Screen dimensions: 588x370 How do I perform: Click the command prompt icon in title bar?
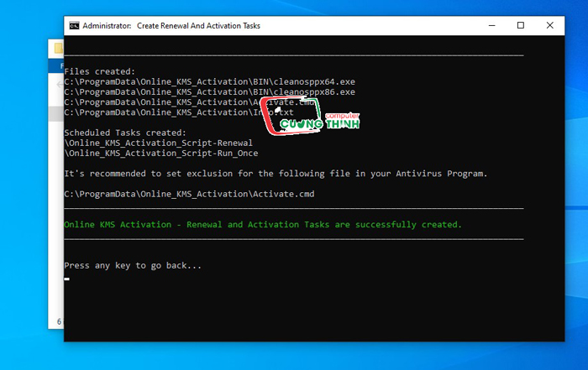tap(74, 25)
